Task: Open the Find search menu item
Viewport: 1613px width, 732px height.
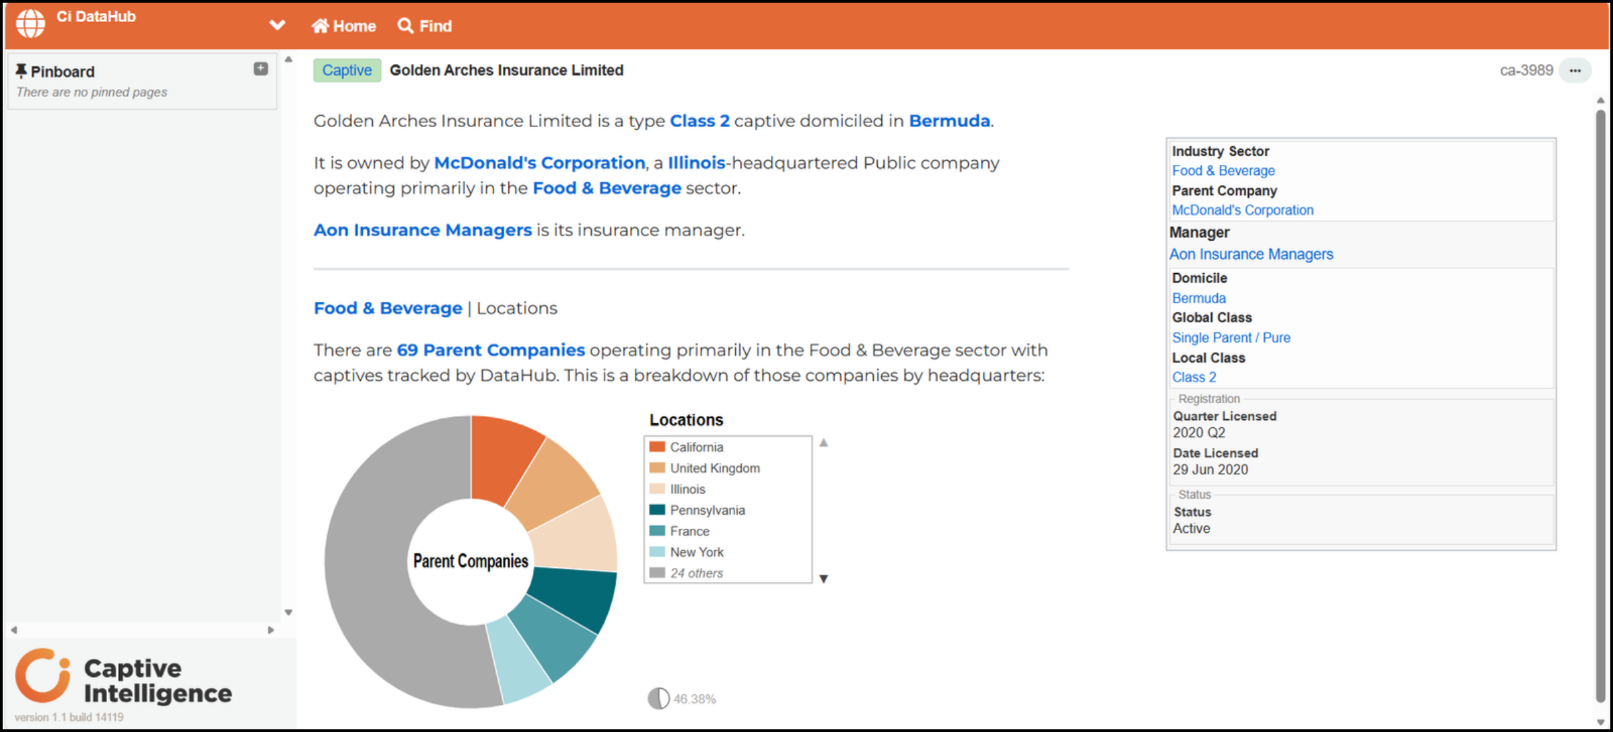Action: [425, 26]
